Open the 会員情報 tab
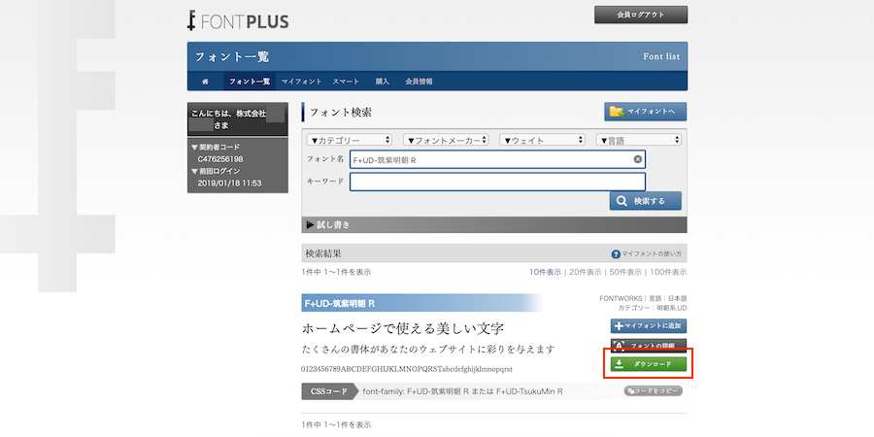The width and height of the screenshot is (874, 437). [419, 82]
